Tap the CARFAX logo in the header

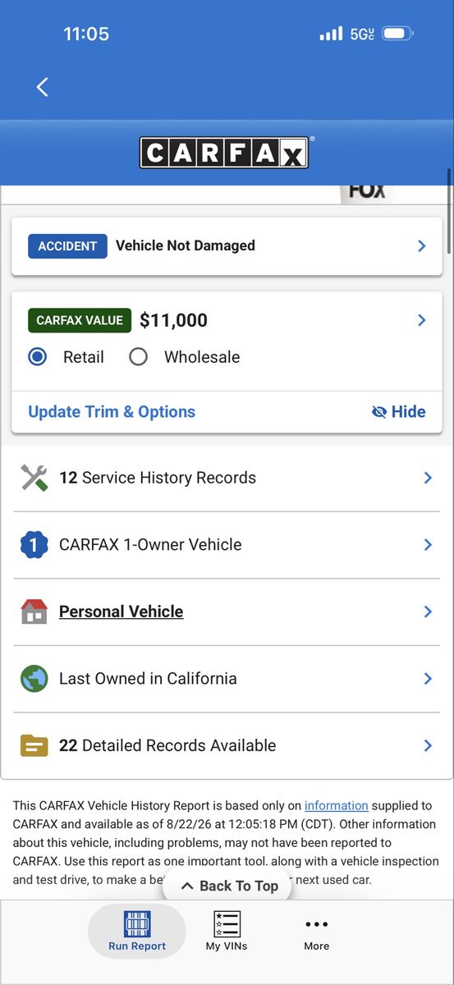tap(224, 153)
